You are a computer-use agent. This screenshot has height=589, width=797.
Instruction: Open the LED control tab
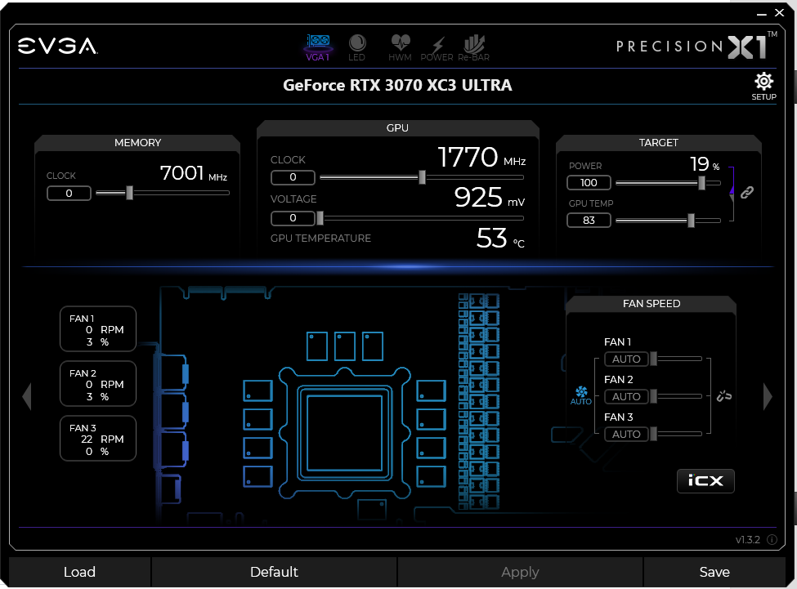click(357, 47)
